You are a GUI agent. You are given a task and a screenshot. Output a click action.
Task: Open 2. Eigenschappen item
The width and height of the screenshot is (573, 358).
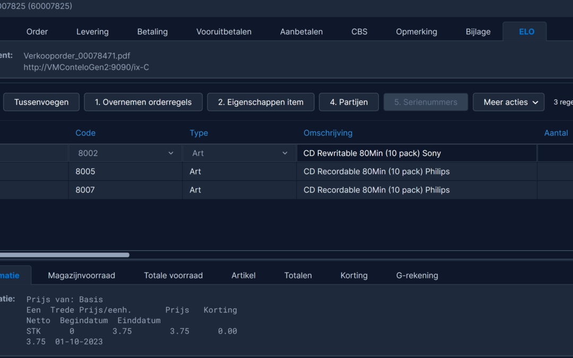pyautogui.click(x=261, y=102)
